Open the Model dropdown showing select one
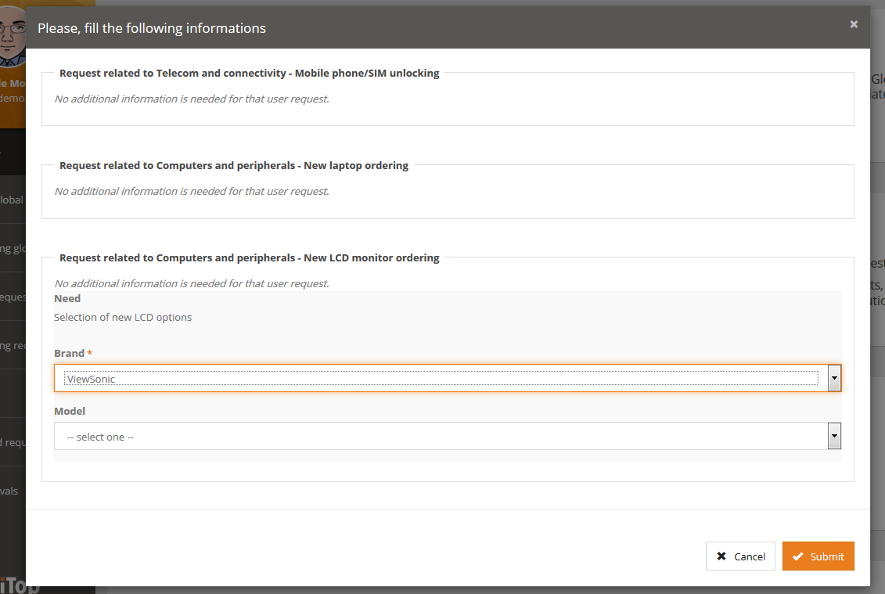The height and width of the screenshot is (594, 885). tap(448, 437)
